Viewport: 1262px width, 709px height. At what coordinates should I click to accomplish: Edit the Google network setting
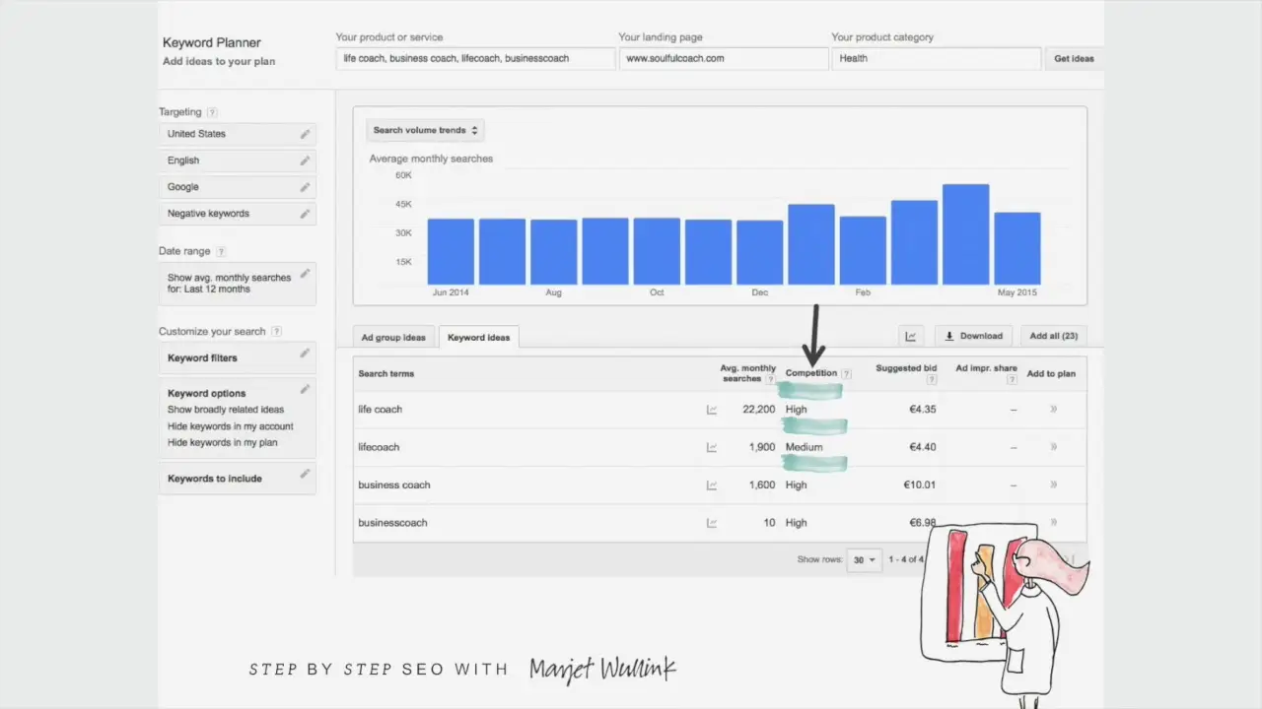point(306,187)
